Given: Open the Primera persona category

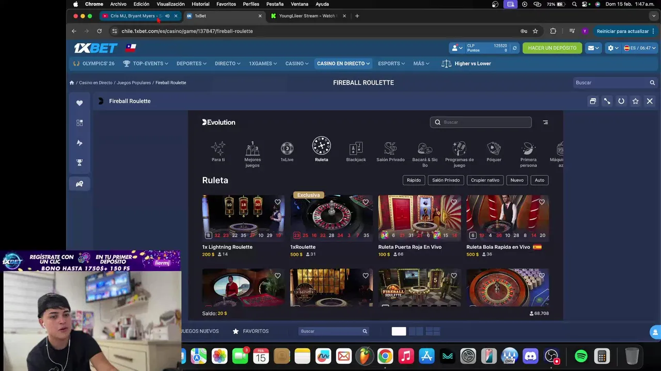Looking at the screenshot, I should (528, 154).
